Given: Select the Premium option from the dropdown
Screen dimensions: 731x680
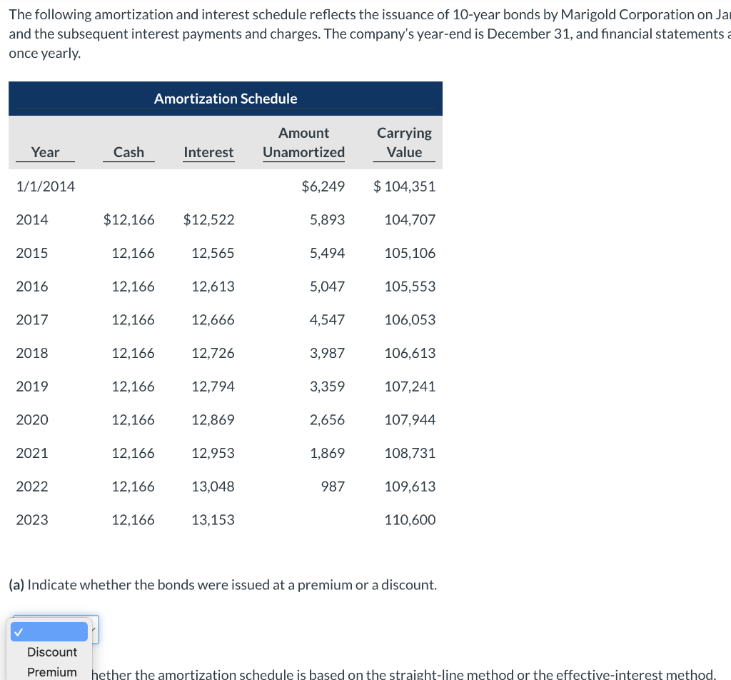Looking at the screenshot, I should 51,672.
